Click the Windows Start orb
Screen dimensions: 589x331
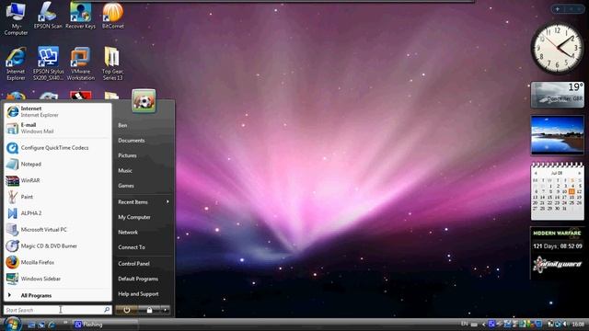pos(12,324)
